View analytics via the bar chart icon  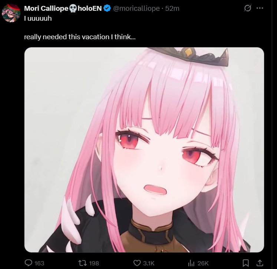(x=191, y=263)
